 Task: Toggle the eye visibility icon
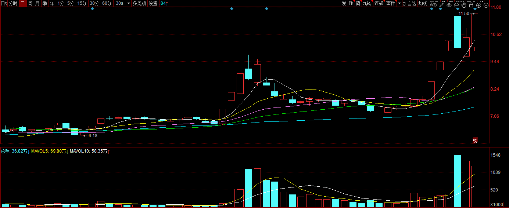click(x=449, y=5)
